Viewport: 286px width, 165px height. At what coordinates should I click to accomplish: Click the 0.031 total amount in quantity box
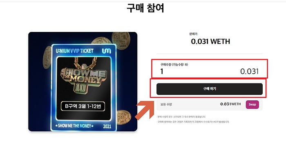[249, 71]
